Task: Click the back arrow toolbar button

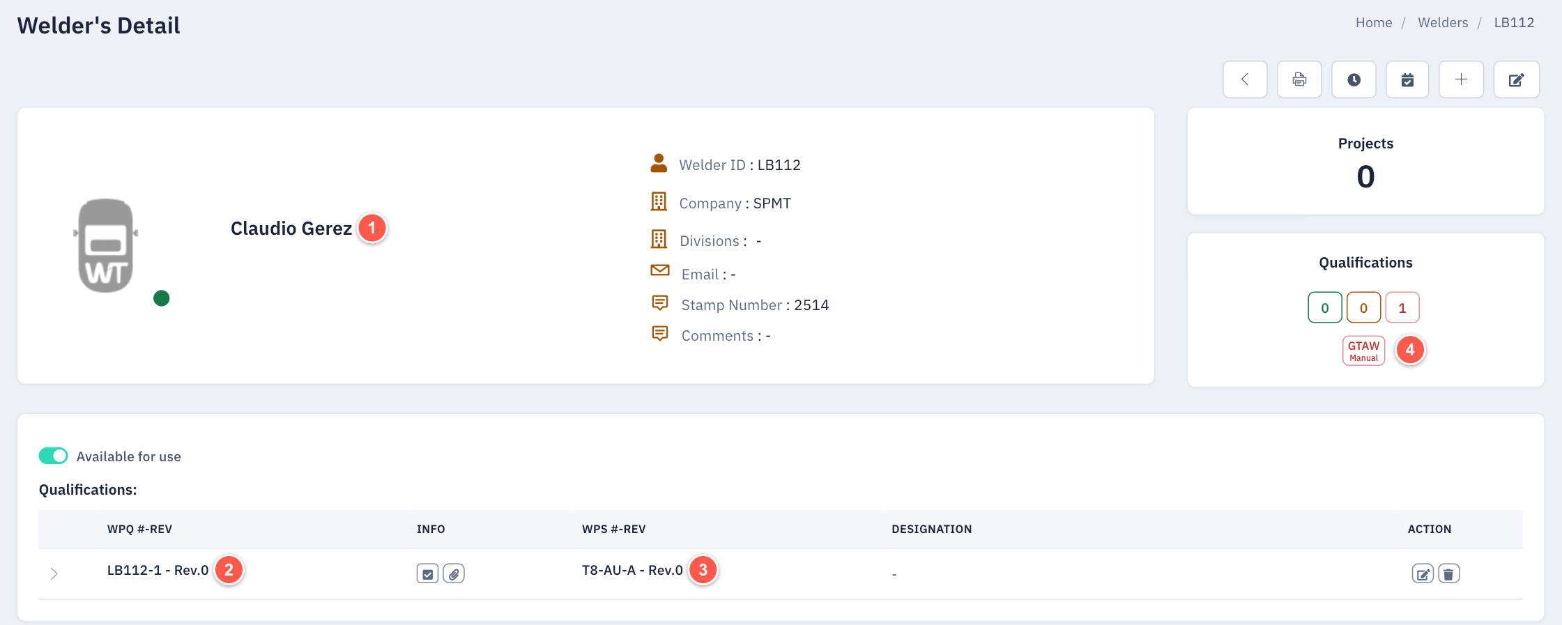Action: pos(1245,79)
